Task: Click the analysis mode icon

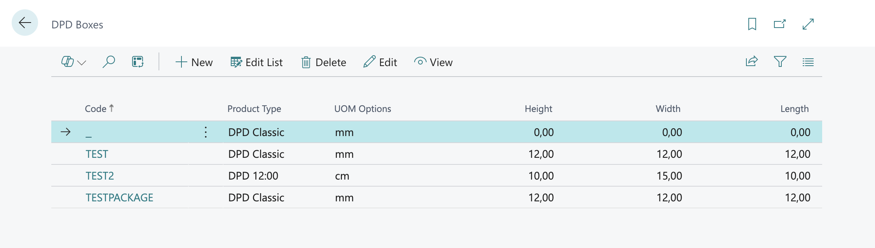Action: click(x=138, y=62)
